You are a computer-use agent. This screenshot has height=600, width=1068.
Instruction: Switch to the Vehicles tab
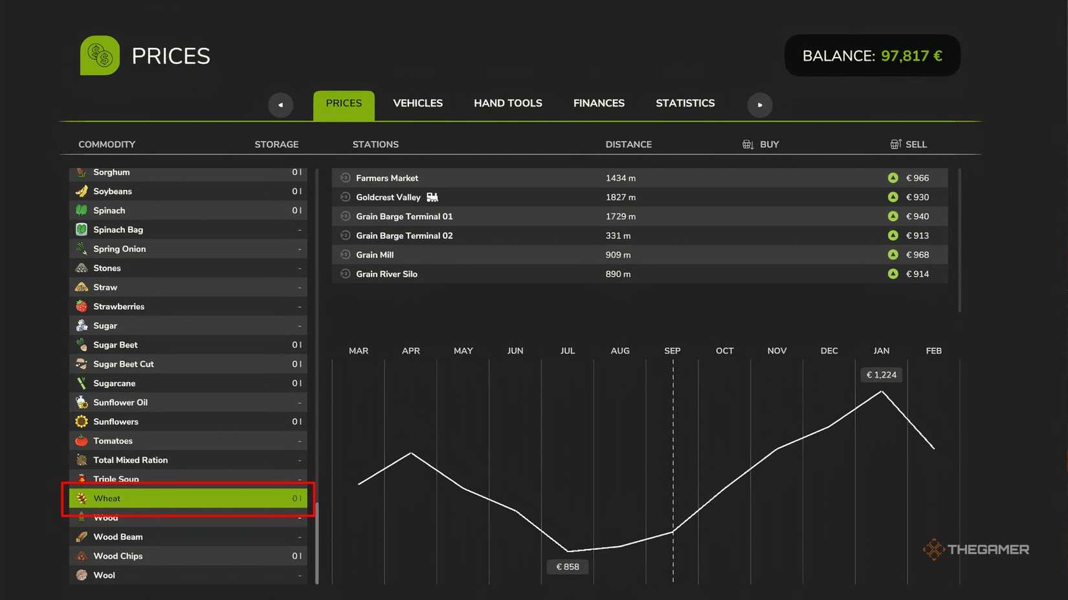pyautogui.click(x=417, y=103)
